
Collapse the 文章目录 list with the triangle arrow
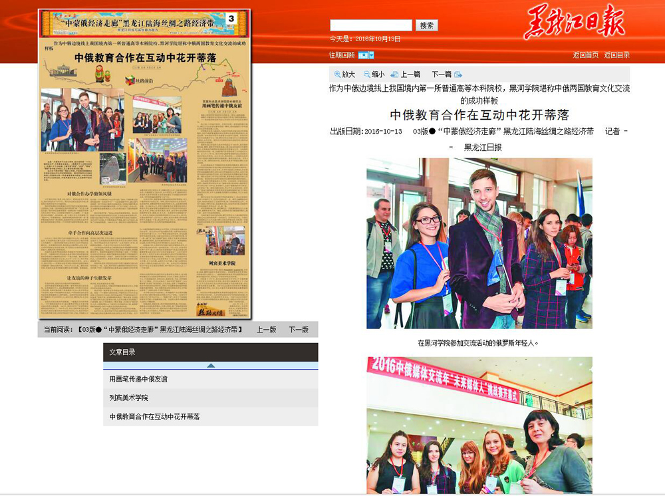click(211, 365)
